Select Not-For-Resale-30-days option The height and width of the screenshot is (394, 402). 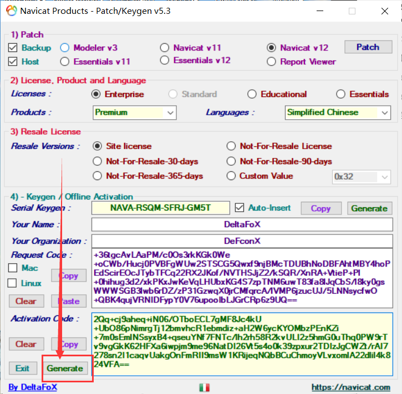pos(98,161)
